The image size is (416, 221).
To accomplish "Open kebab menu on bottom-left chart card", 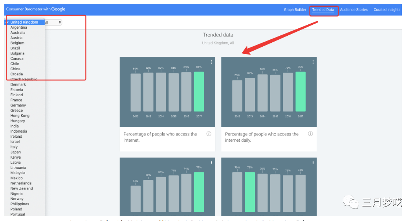I will (x=211, y=163).
